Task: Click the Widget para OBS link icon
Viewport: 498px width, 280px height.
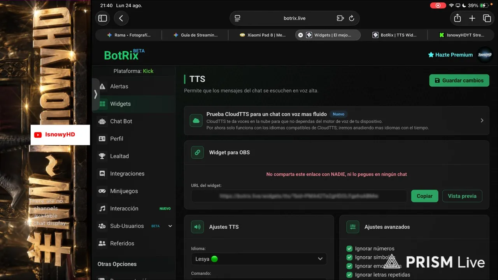Action: point(197,152)
